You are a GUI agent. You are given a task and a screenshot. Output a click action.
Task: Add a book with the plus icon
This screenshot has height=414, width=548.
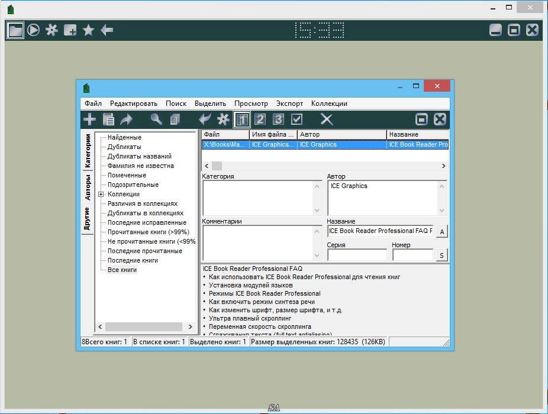[90, 119]
